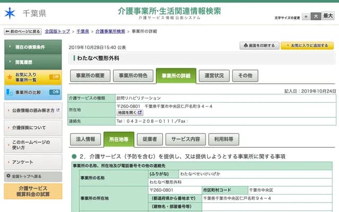Click 市区町村コード value 千葉市中央区
This screenshot has height=212, width=339.
click(x=261, y=190)
